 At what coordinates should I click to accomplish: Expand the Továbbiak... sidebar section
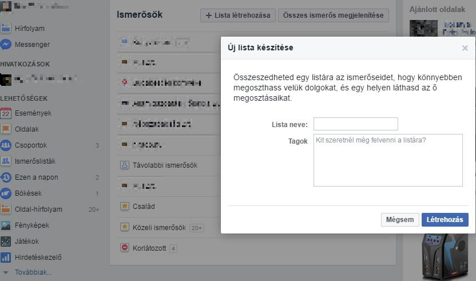33,272
